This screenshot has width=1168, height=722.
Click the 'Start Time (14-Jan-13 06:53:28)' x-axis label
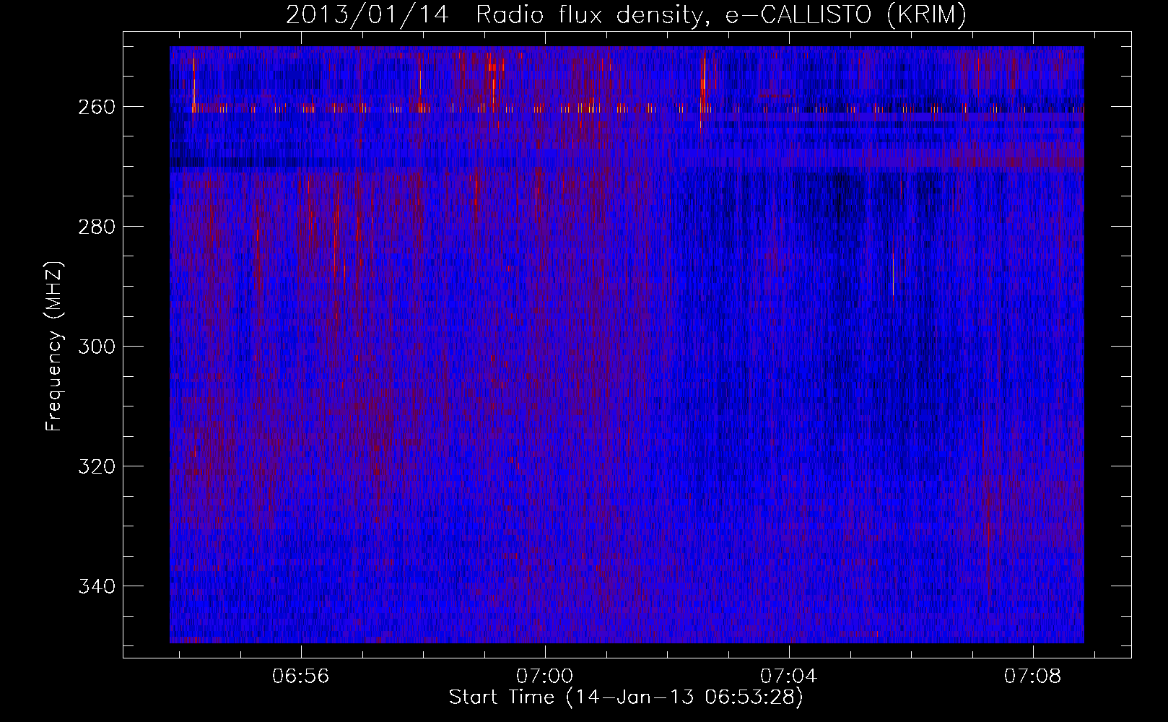click(x=626, y=697)
